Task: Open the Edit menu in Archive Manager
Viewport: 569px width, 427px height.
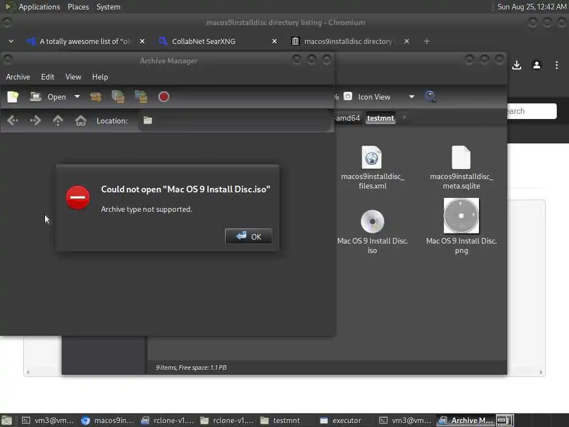Action: click(48, 77)
